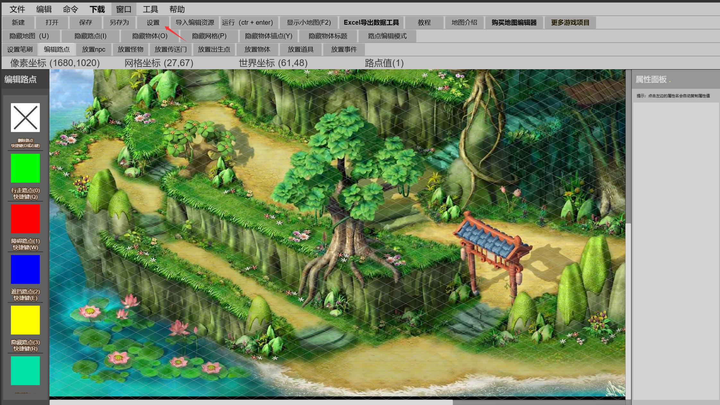Image resolution: width=720 pixels, height=405 pixels.
Task: Toggle 隐藏地图 (U) map visibility
Action: pyautogui.click(x=29, y=36)
